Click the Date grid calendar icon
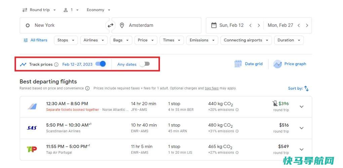 click(238, 64)
